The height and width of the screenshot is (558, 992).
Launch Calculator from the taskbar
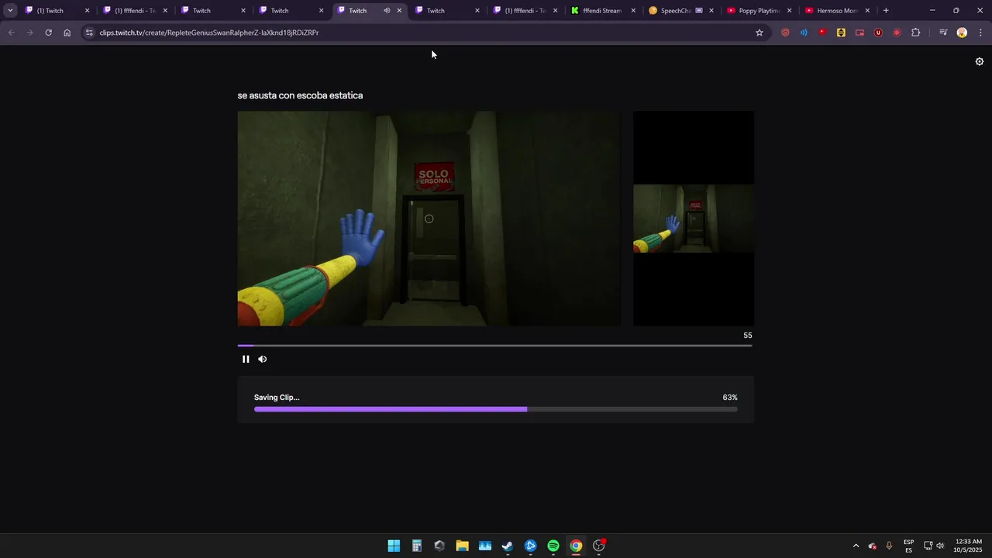(x=417, y=546)
